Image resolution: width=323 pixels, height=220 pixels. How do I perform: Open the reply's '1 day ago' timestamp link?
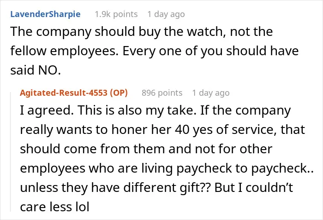click(x=211, y=93)
